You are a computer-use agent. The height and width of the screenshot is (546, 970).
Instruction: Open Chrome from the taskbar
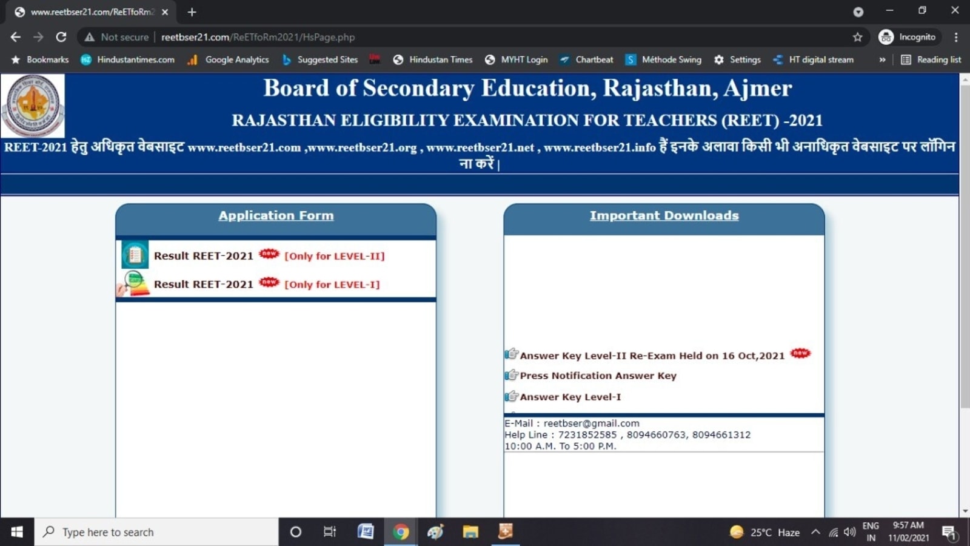400,531
